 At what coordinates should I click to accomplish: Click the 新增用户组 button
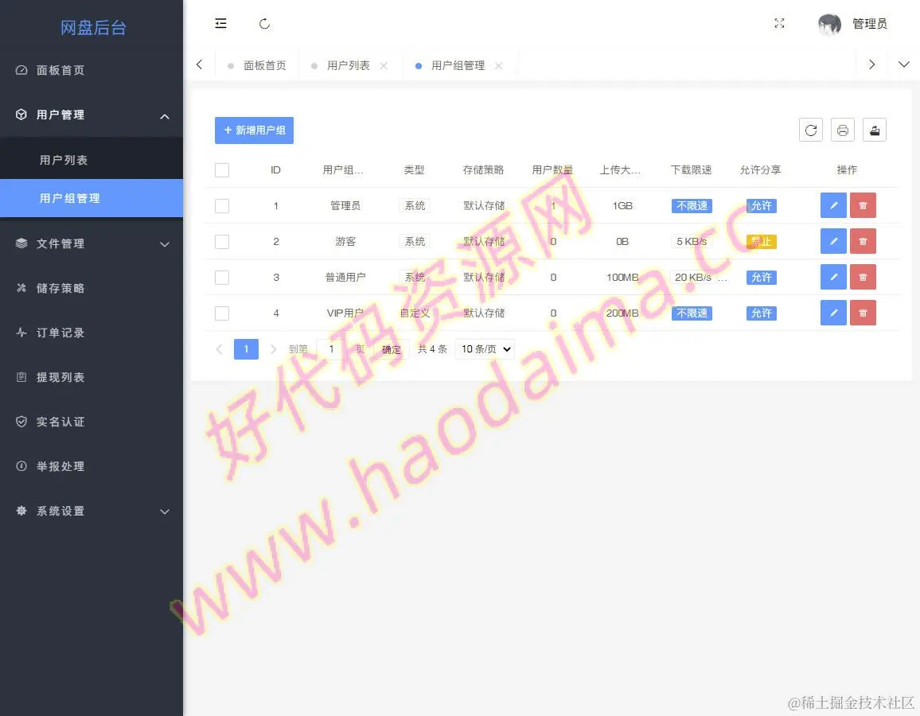point(254,130)
